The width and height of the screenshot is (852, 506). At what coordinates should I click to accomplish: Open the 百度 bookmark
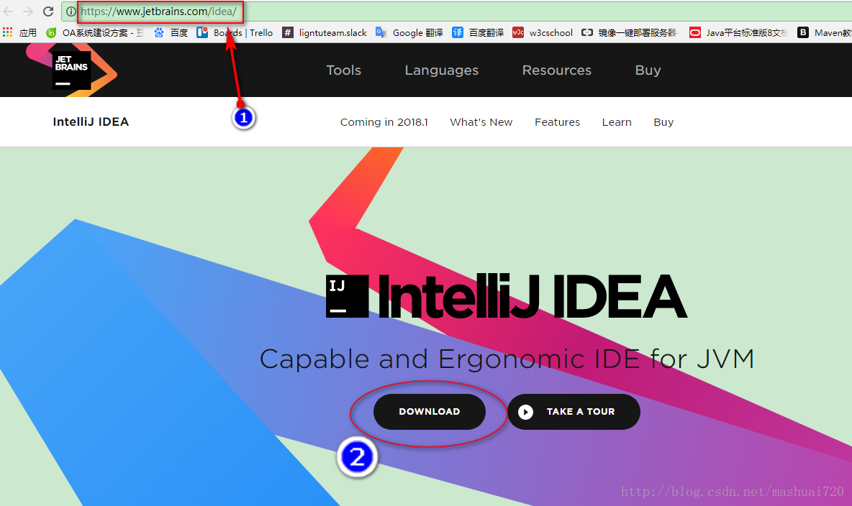(x=173, y=32)
